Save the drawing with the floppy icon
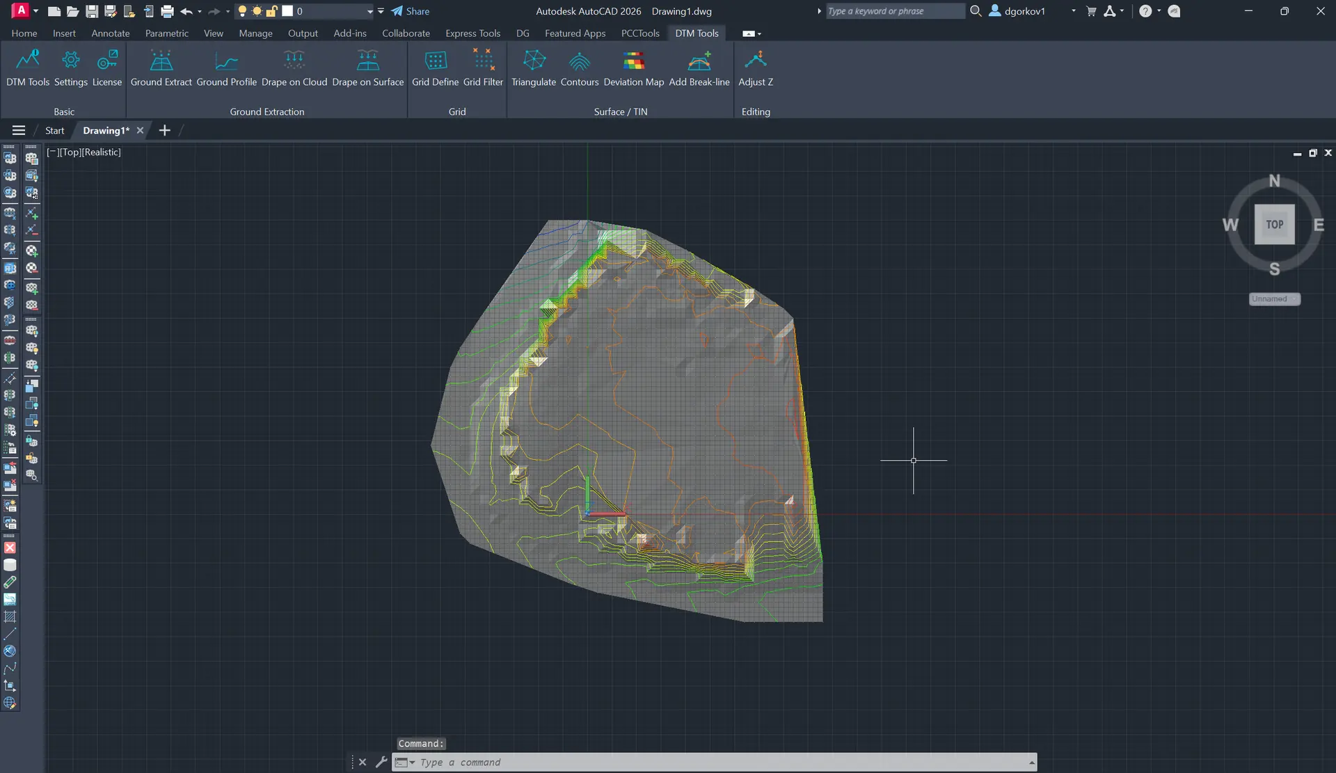This screenshot has height=773, width=1336. tap(92, 11)
